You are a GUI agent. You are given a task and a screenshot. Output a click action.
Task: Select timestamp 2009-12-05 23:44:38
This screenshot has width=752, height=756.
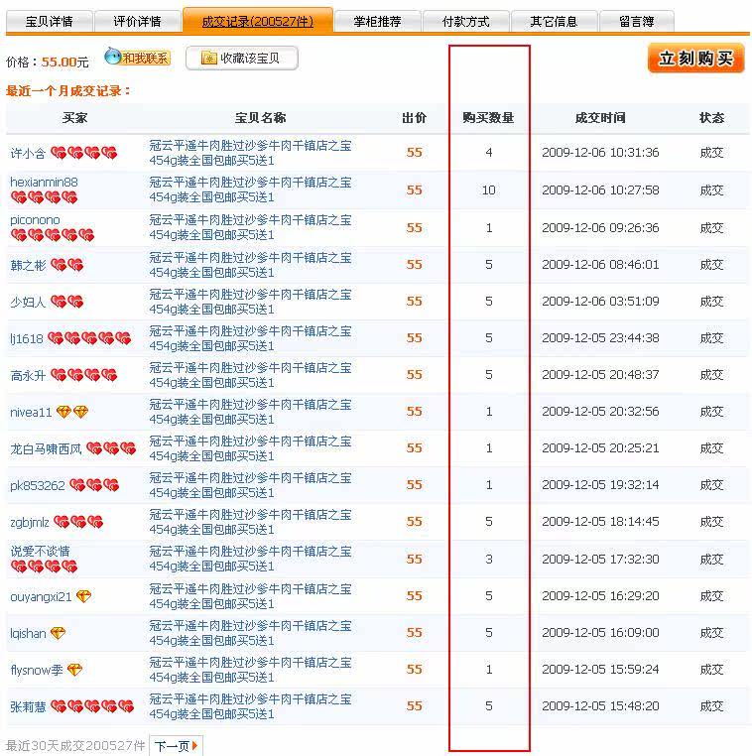point(600,338)
